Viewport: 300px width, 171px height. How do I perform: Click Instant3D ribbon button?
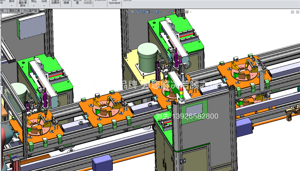[x=100, y=1]
